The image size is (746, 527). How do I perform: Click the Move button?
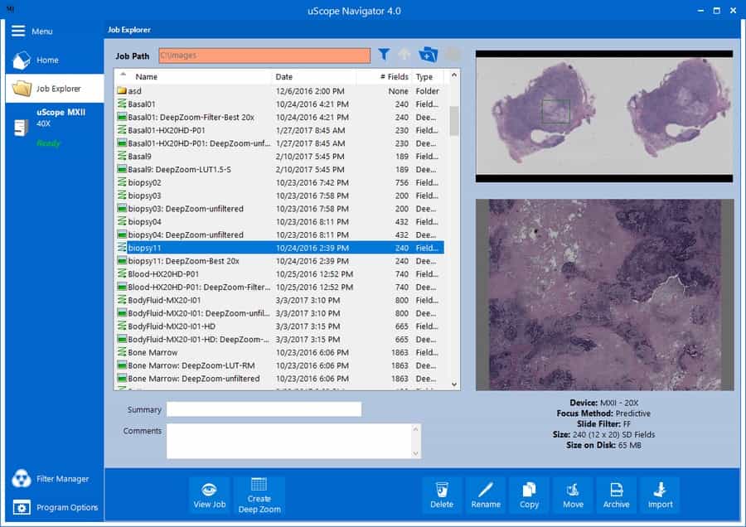(x=572, y=494)
